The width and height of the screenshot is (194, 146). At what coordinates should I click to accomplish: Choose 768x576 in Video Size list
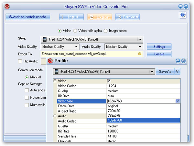point(143,115)
